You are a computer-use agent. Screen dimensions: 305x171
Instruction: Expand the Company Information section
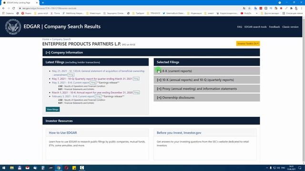point(151,52)
